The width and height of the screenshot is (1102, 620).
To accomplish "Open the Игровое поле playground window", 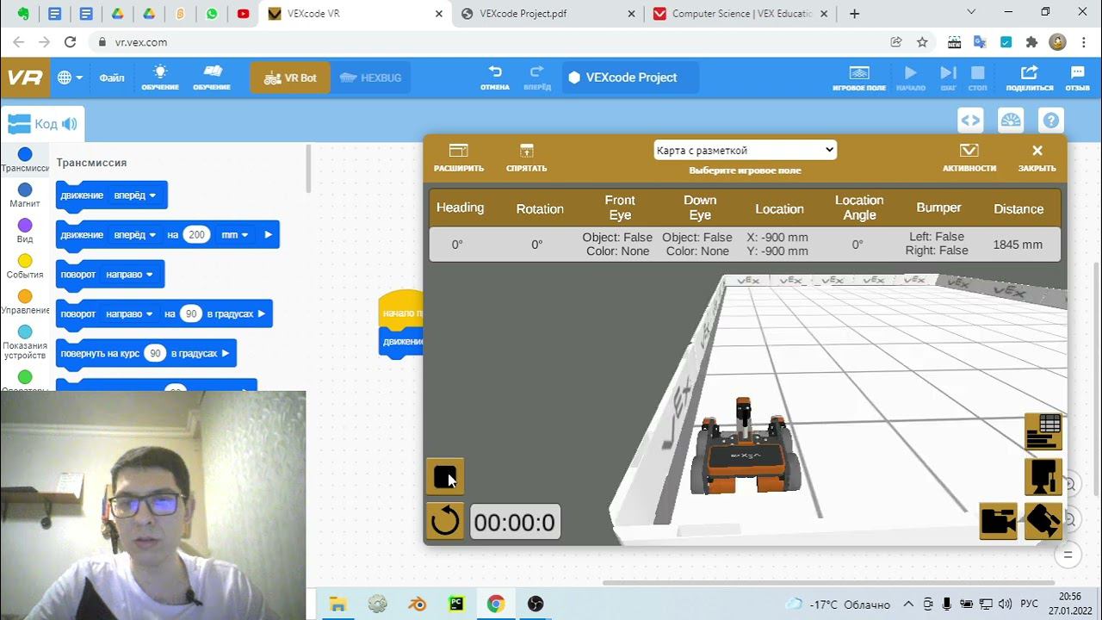I will point(858,77).
